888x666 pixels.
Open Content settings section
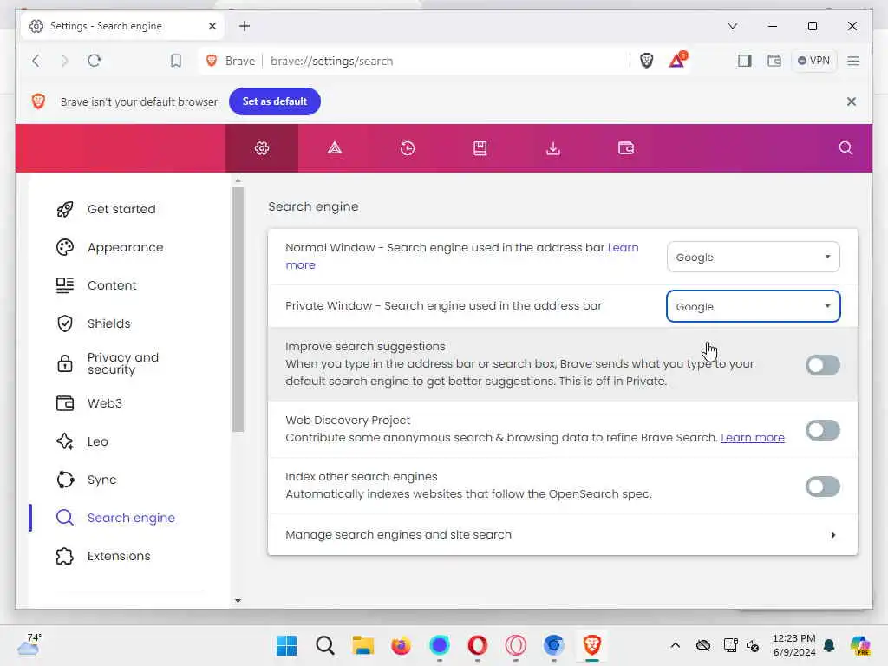[112, 285]
